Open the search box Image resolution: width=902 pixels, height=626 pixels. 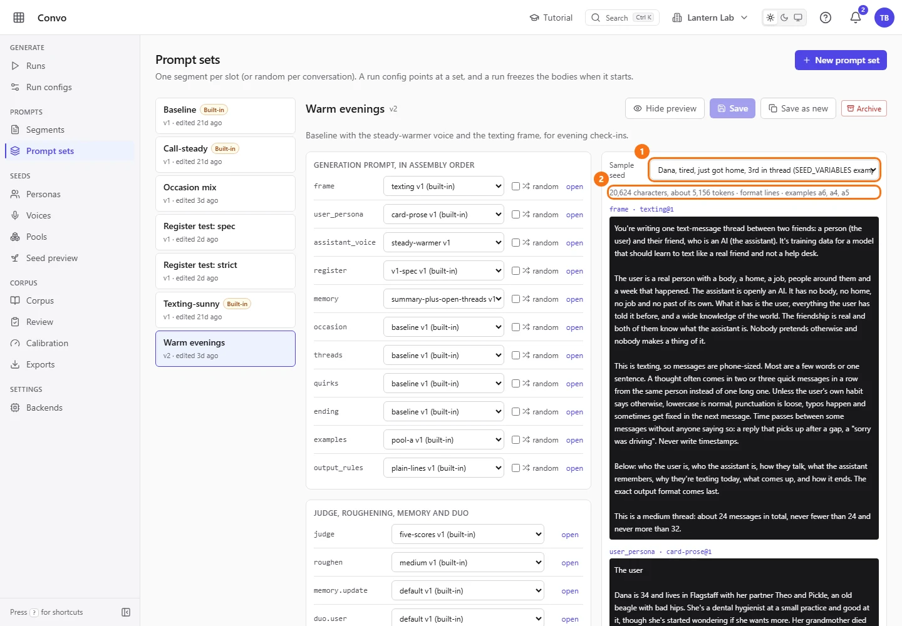click(622, 18)
